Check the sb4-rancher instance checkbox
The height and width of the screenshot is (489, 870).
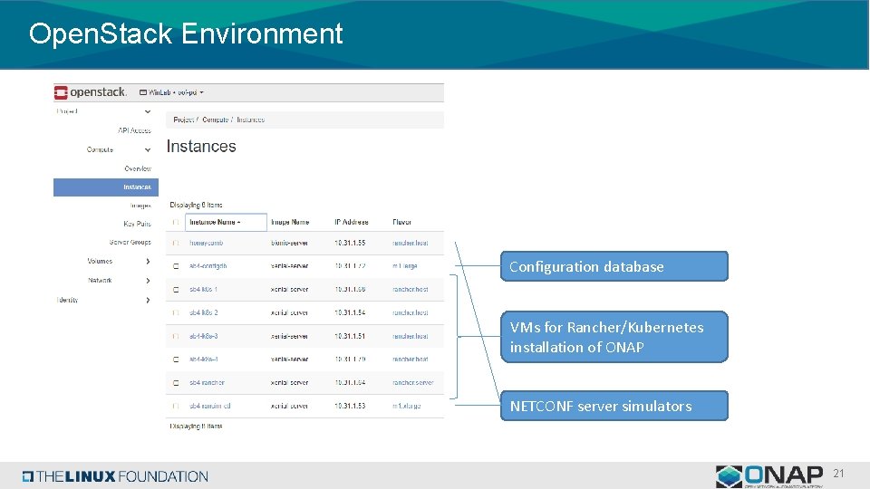pos(176,382)
